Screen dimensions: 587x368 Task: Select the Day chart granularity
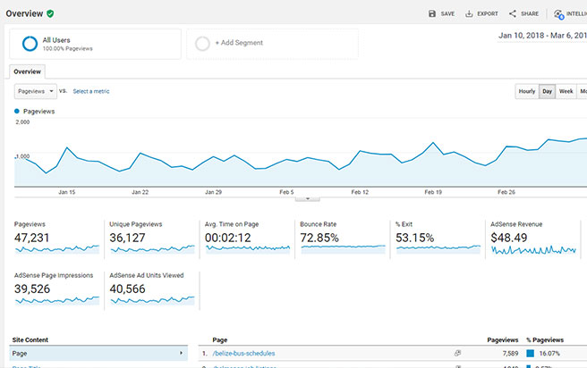548,91
